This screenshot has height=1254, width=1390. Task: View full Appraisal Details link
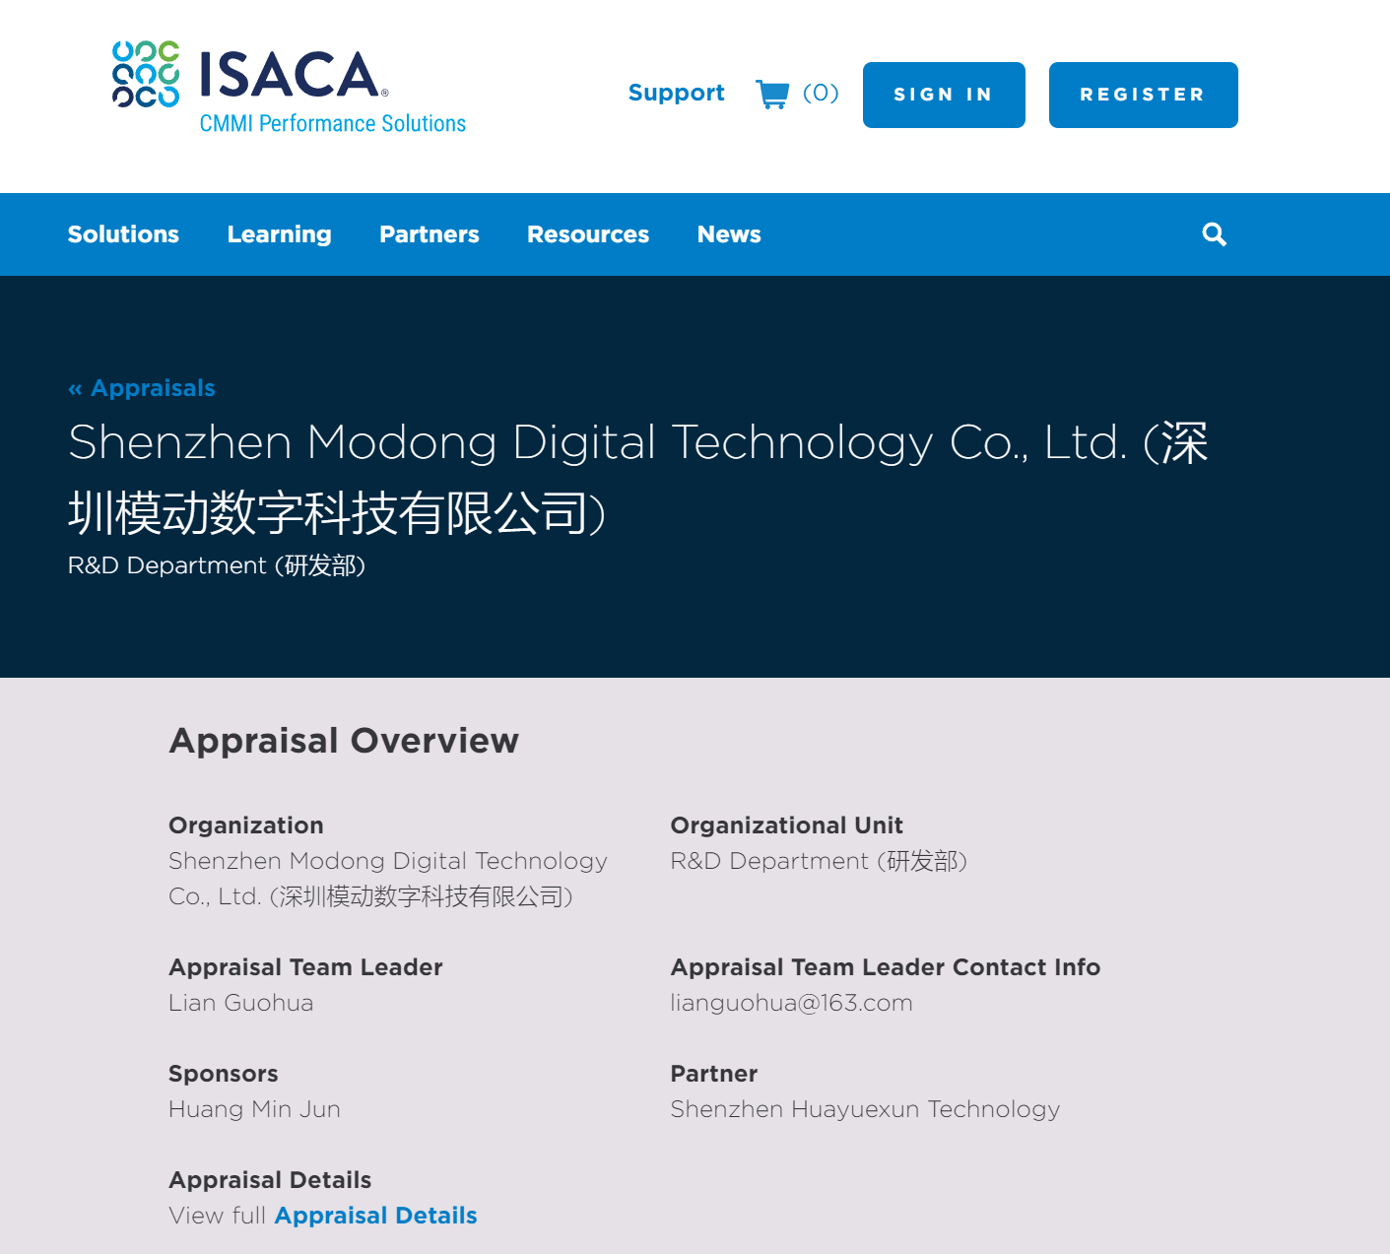375,1216
